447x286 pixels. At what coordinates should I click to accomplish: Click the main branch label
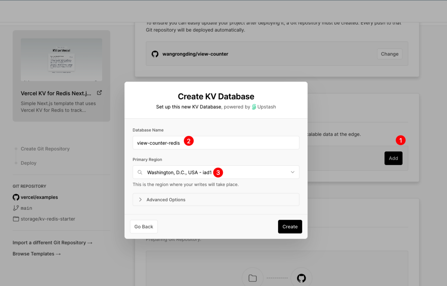26,208
